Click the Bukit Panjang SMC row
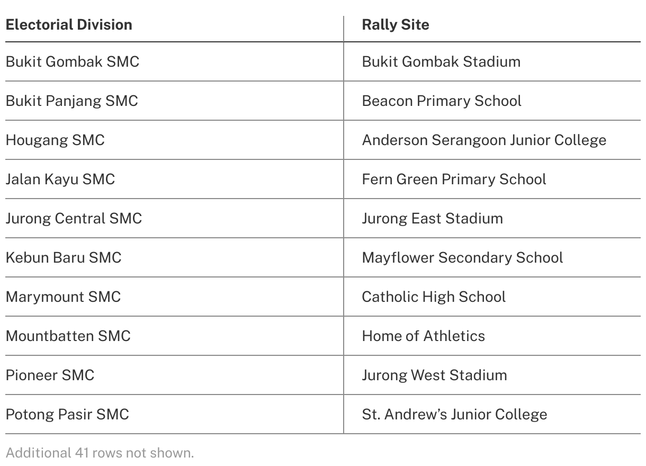The image size is (646, 466). [x=72, y=101]
